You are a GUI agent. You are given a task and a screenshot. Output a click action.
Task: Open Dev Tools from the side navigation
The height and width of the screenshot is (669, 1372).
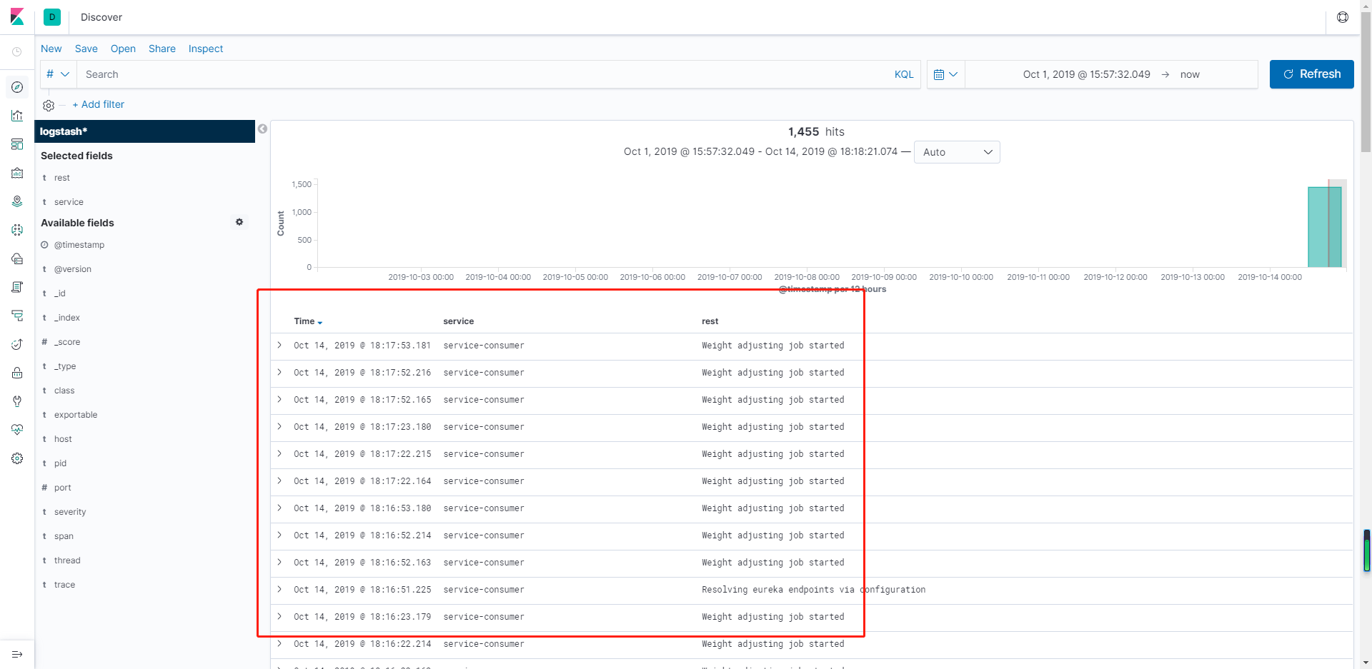(x=17, y=401)
